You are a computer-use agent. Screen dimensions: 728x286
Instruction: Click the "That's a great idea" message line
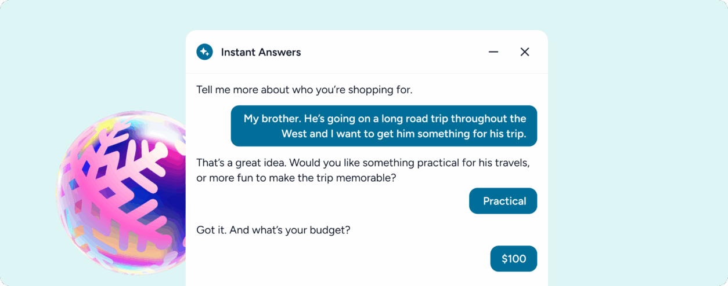pyautogui.click(x=363, y=163)
